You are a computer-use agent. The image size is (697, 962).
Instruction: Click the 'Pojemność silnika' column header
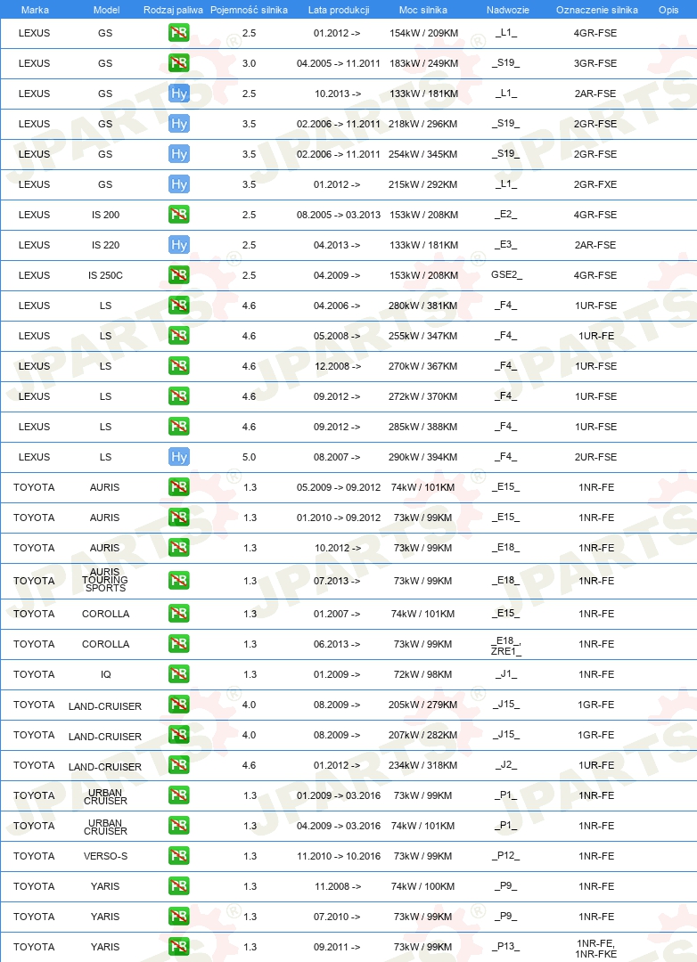pyautogui.click(x=249, y=10)
